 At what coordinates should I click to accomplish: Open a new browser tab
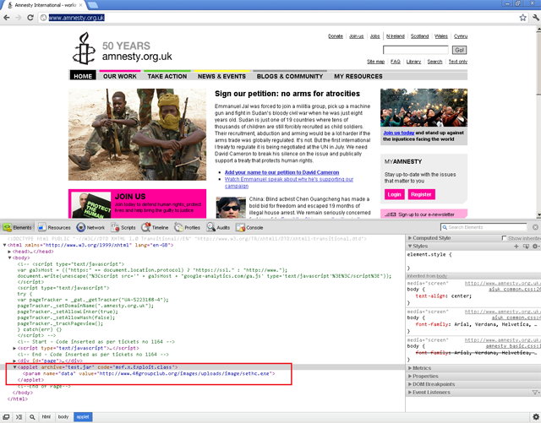pos(92,5)
